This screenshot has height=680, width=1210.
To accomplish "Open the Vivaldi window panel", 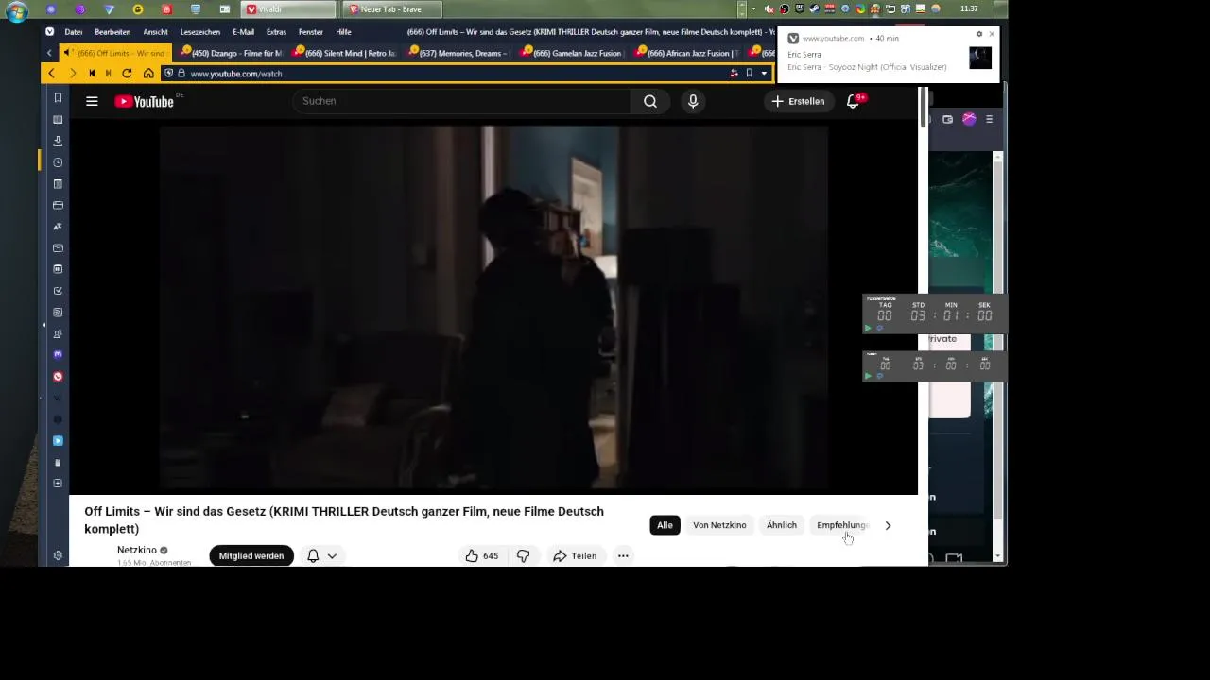I will click(x=58, y=205).
